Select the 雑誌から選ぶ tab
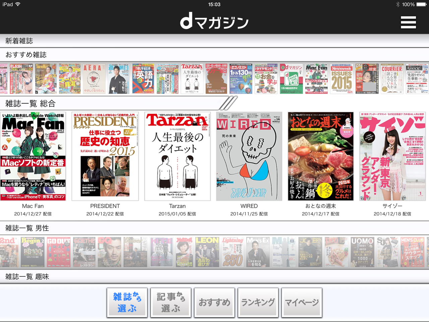The image size is (429, 322). coord(127,303)
